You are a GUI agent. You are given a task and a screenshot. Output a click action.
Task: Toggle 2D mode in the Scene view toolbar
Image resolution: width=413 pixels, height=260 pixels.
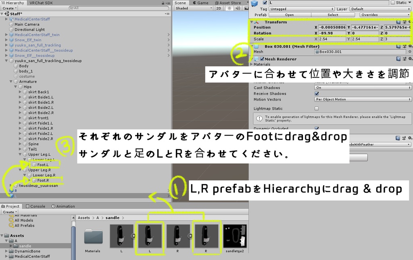(x=218, y=7)
